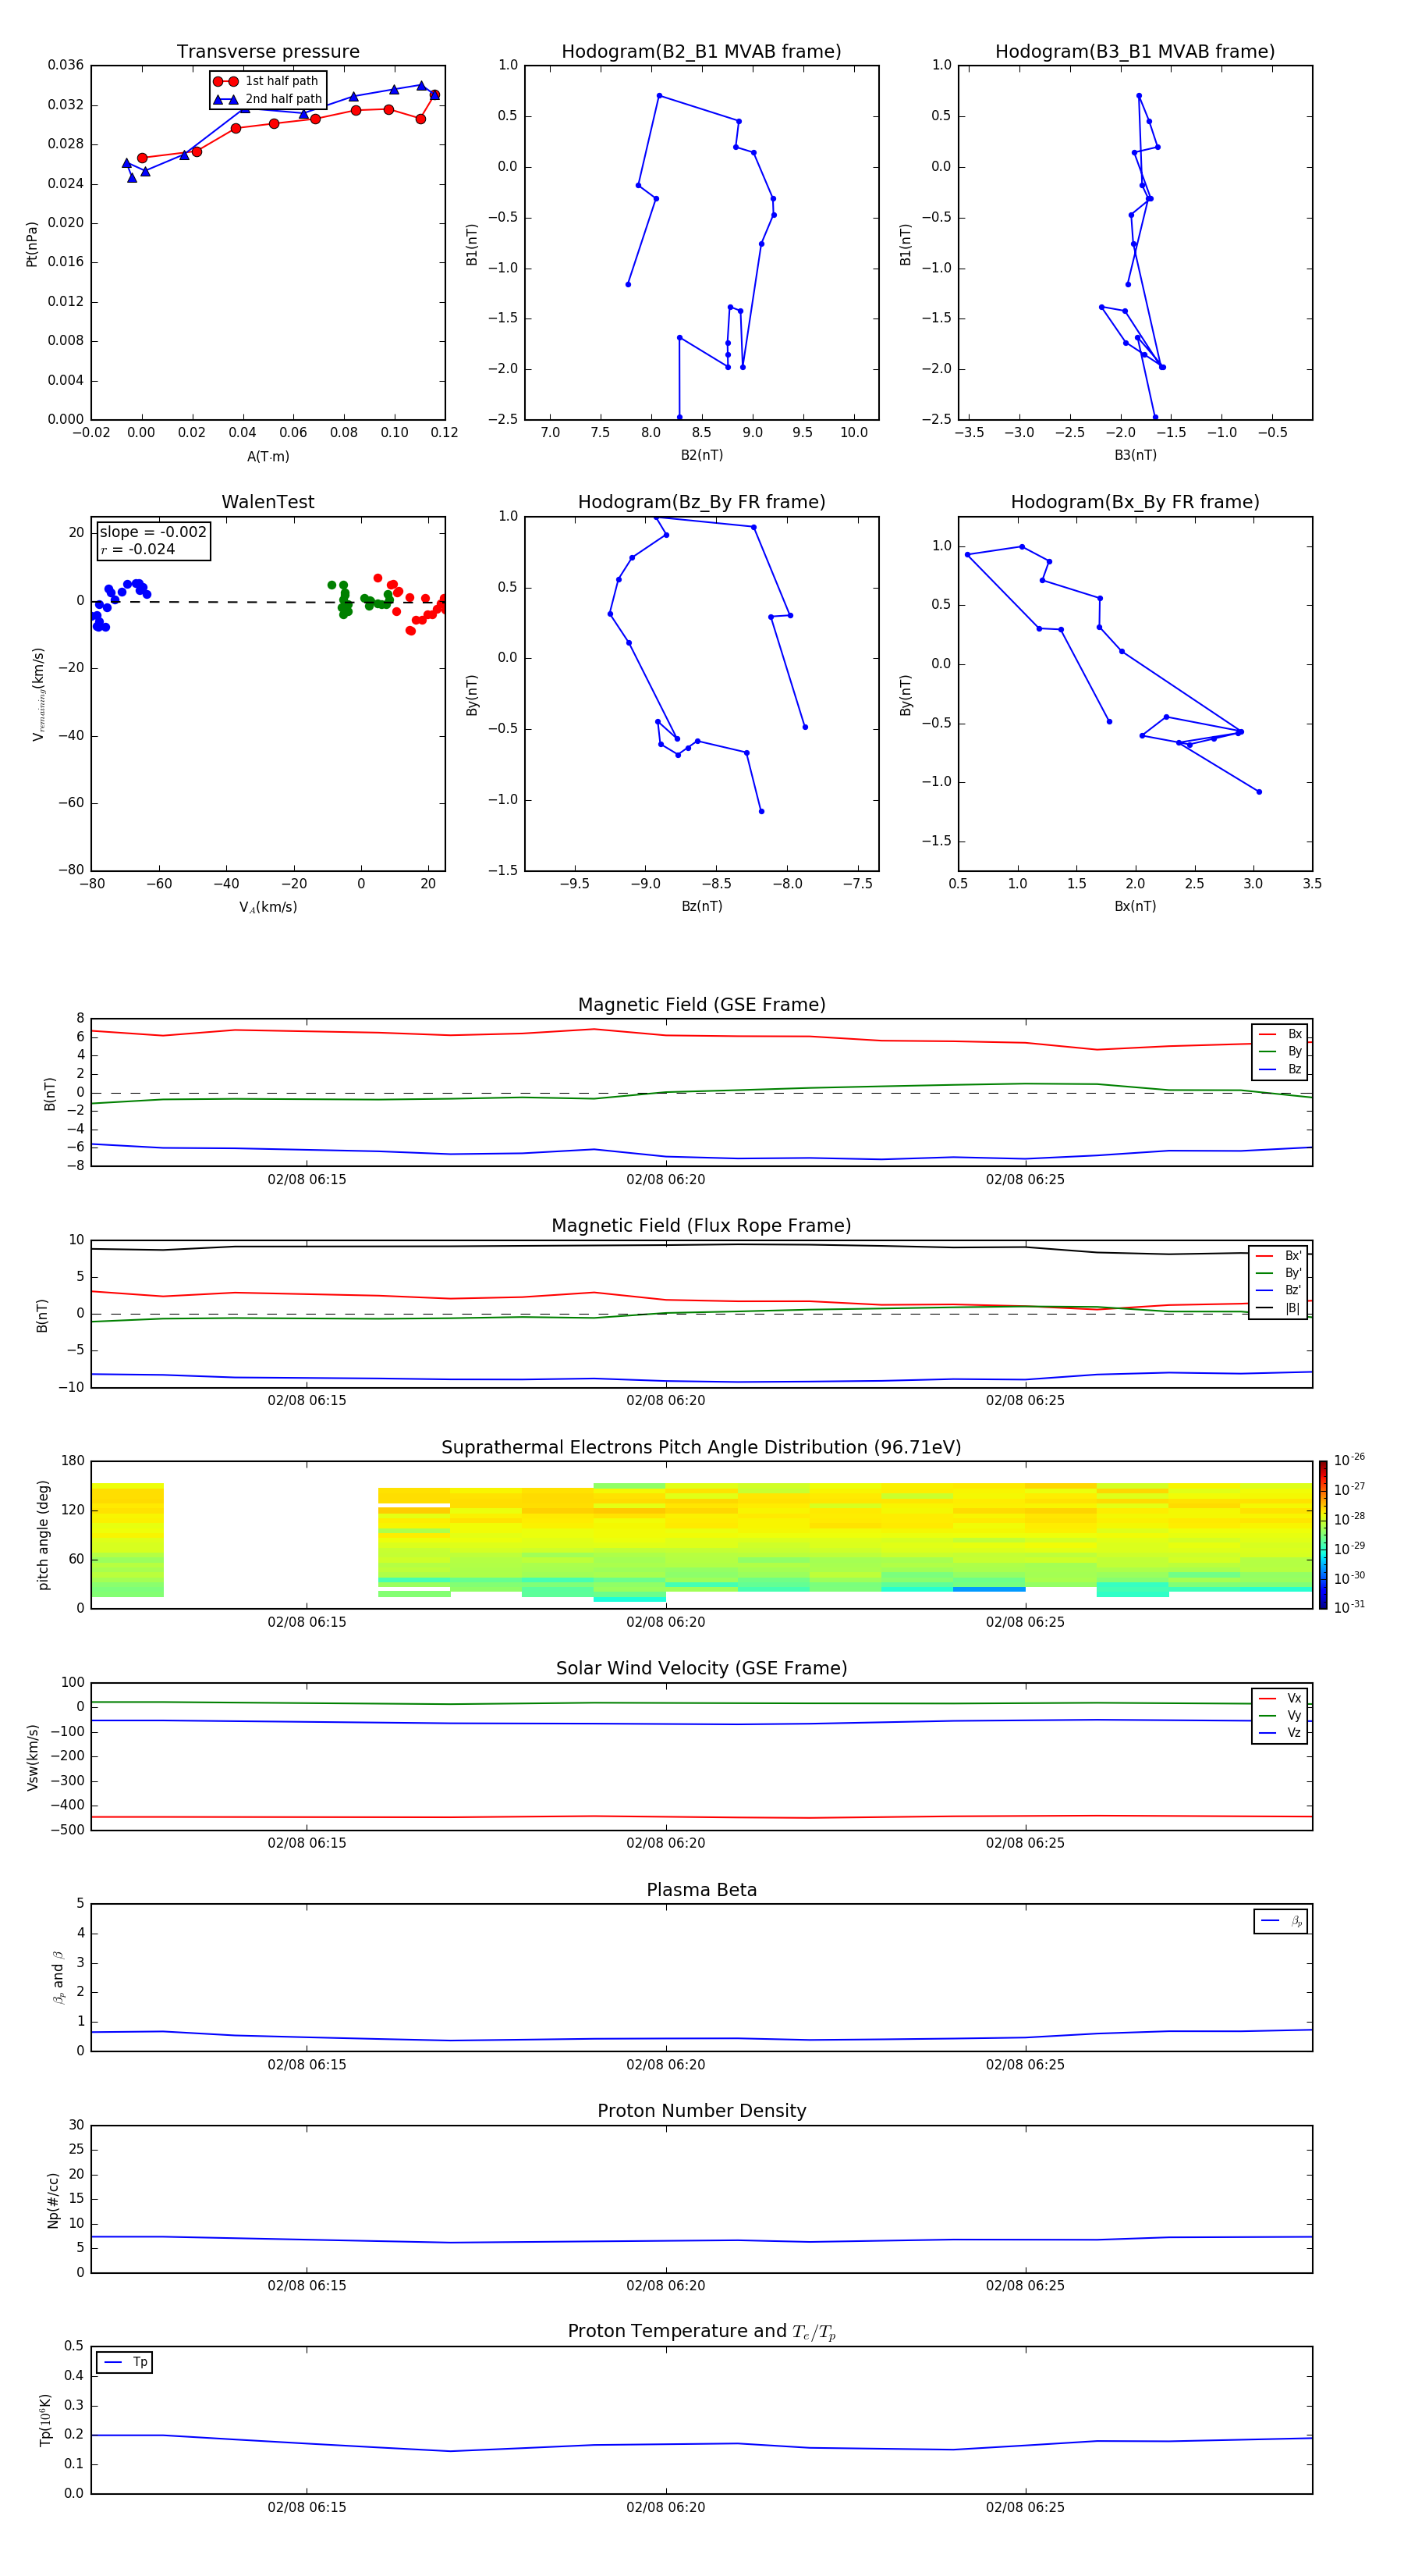Click the 'Tp' legend entry in temperature plot
The image size is (1404, 2576).
125,2362
